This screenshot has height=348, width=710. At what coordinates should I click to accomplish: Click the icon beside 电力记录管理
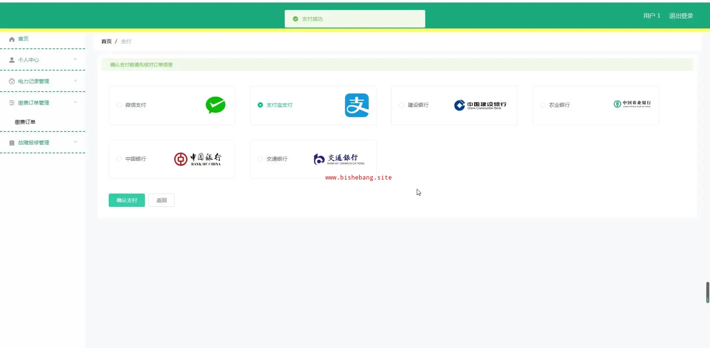12,81
